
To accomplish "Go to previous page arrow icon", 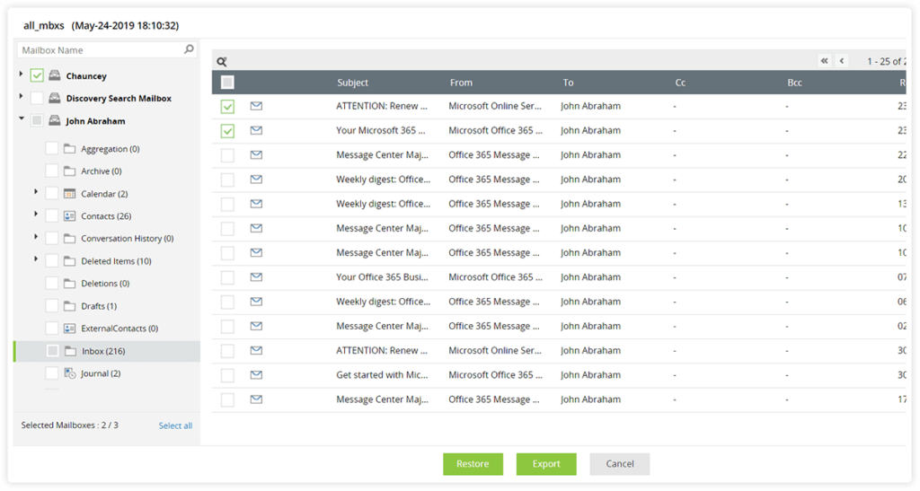I will point(841,60).
